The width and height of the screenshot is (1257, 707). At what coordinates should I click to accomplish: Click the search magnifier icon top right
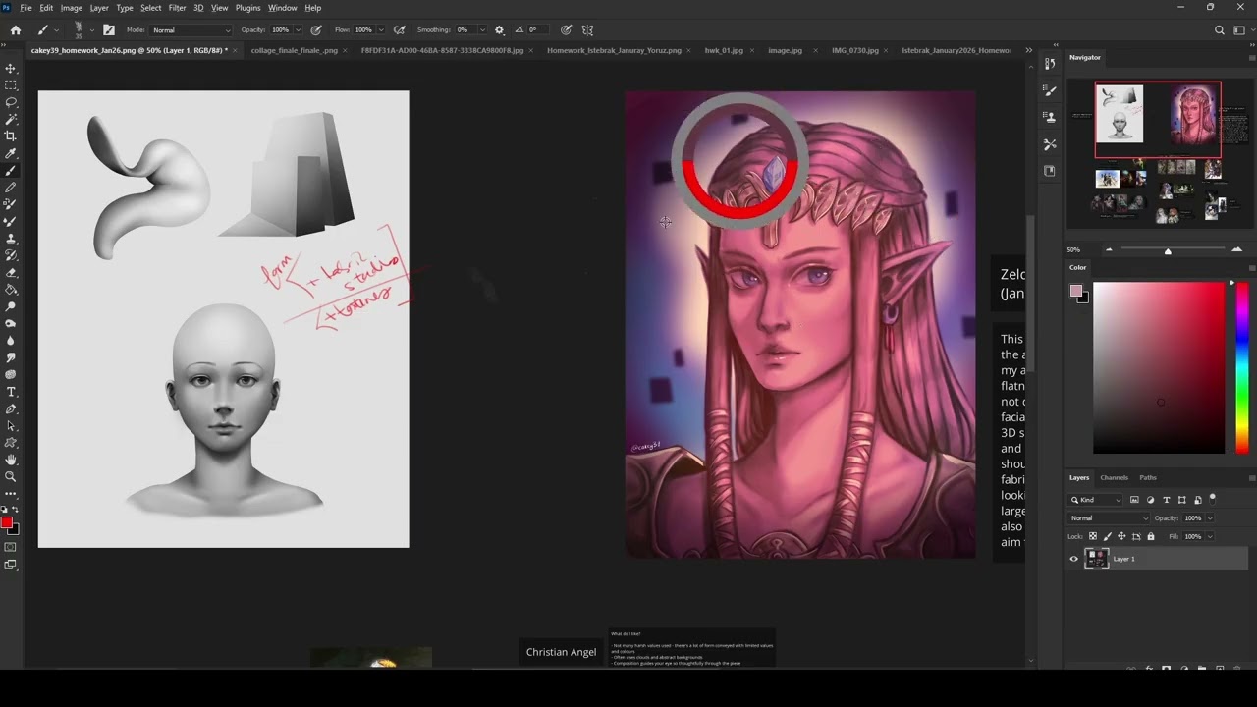pyautogui.click(x=1220, y=30)
